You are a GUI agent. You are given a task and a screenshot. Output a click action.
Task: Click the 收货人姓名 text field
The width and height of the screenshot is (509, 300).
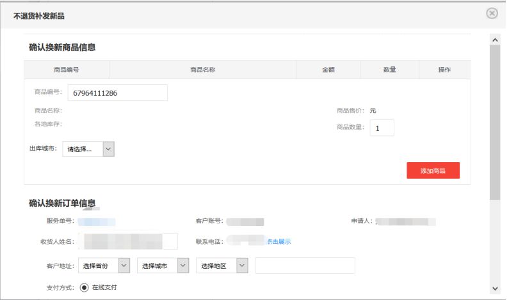[131, 241]
